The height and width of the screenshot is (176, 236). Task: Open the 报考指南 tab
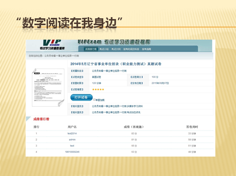pyautogui.click(x=147, y=49)
